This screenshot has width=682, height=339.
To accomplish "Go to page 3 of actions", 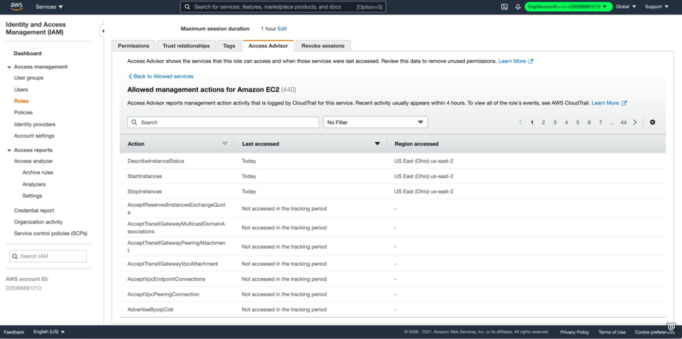I will [x=555, y=122].
